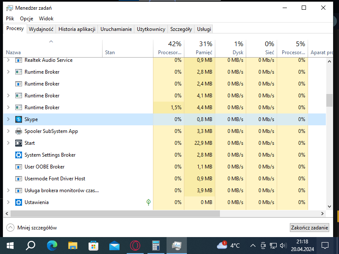339x254 pixels.
Task: Click the Skype app icon in the process list
Action: (19, 119)
